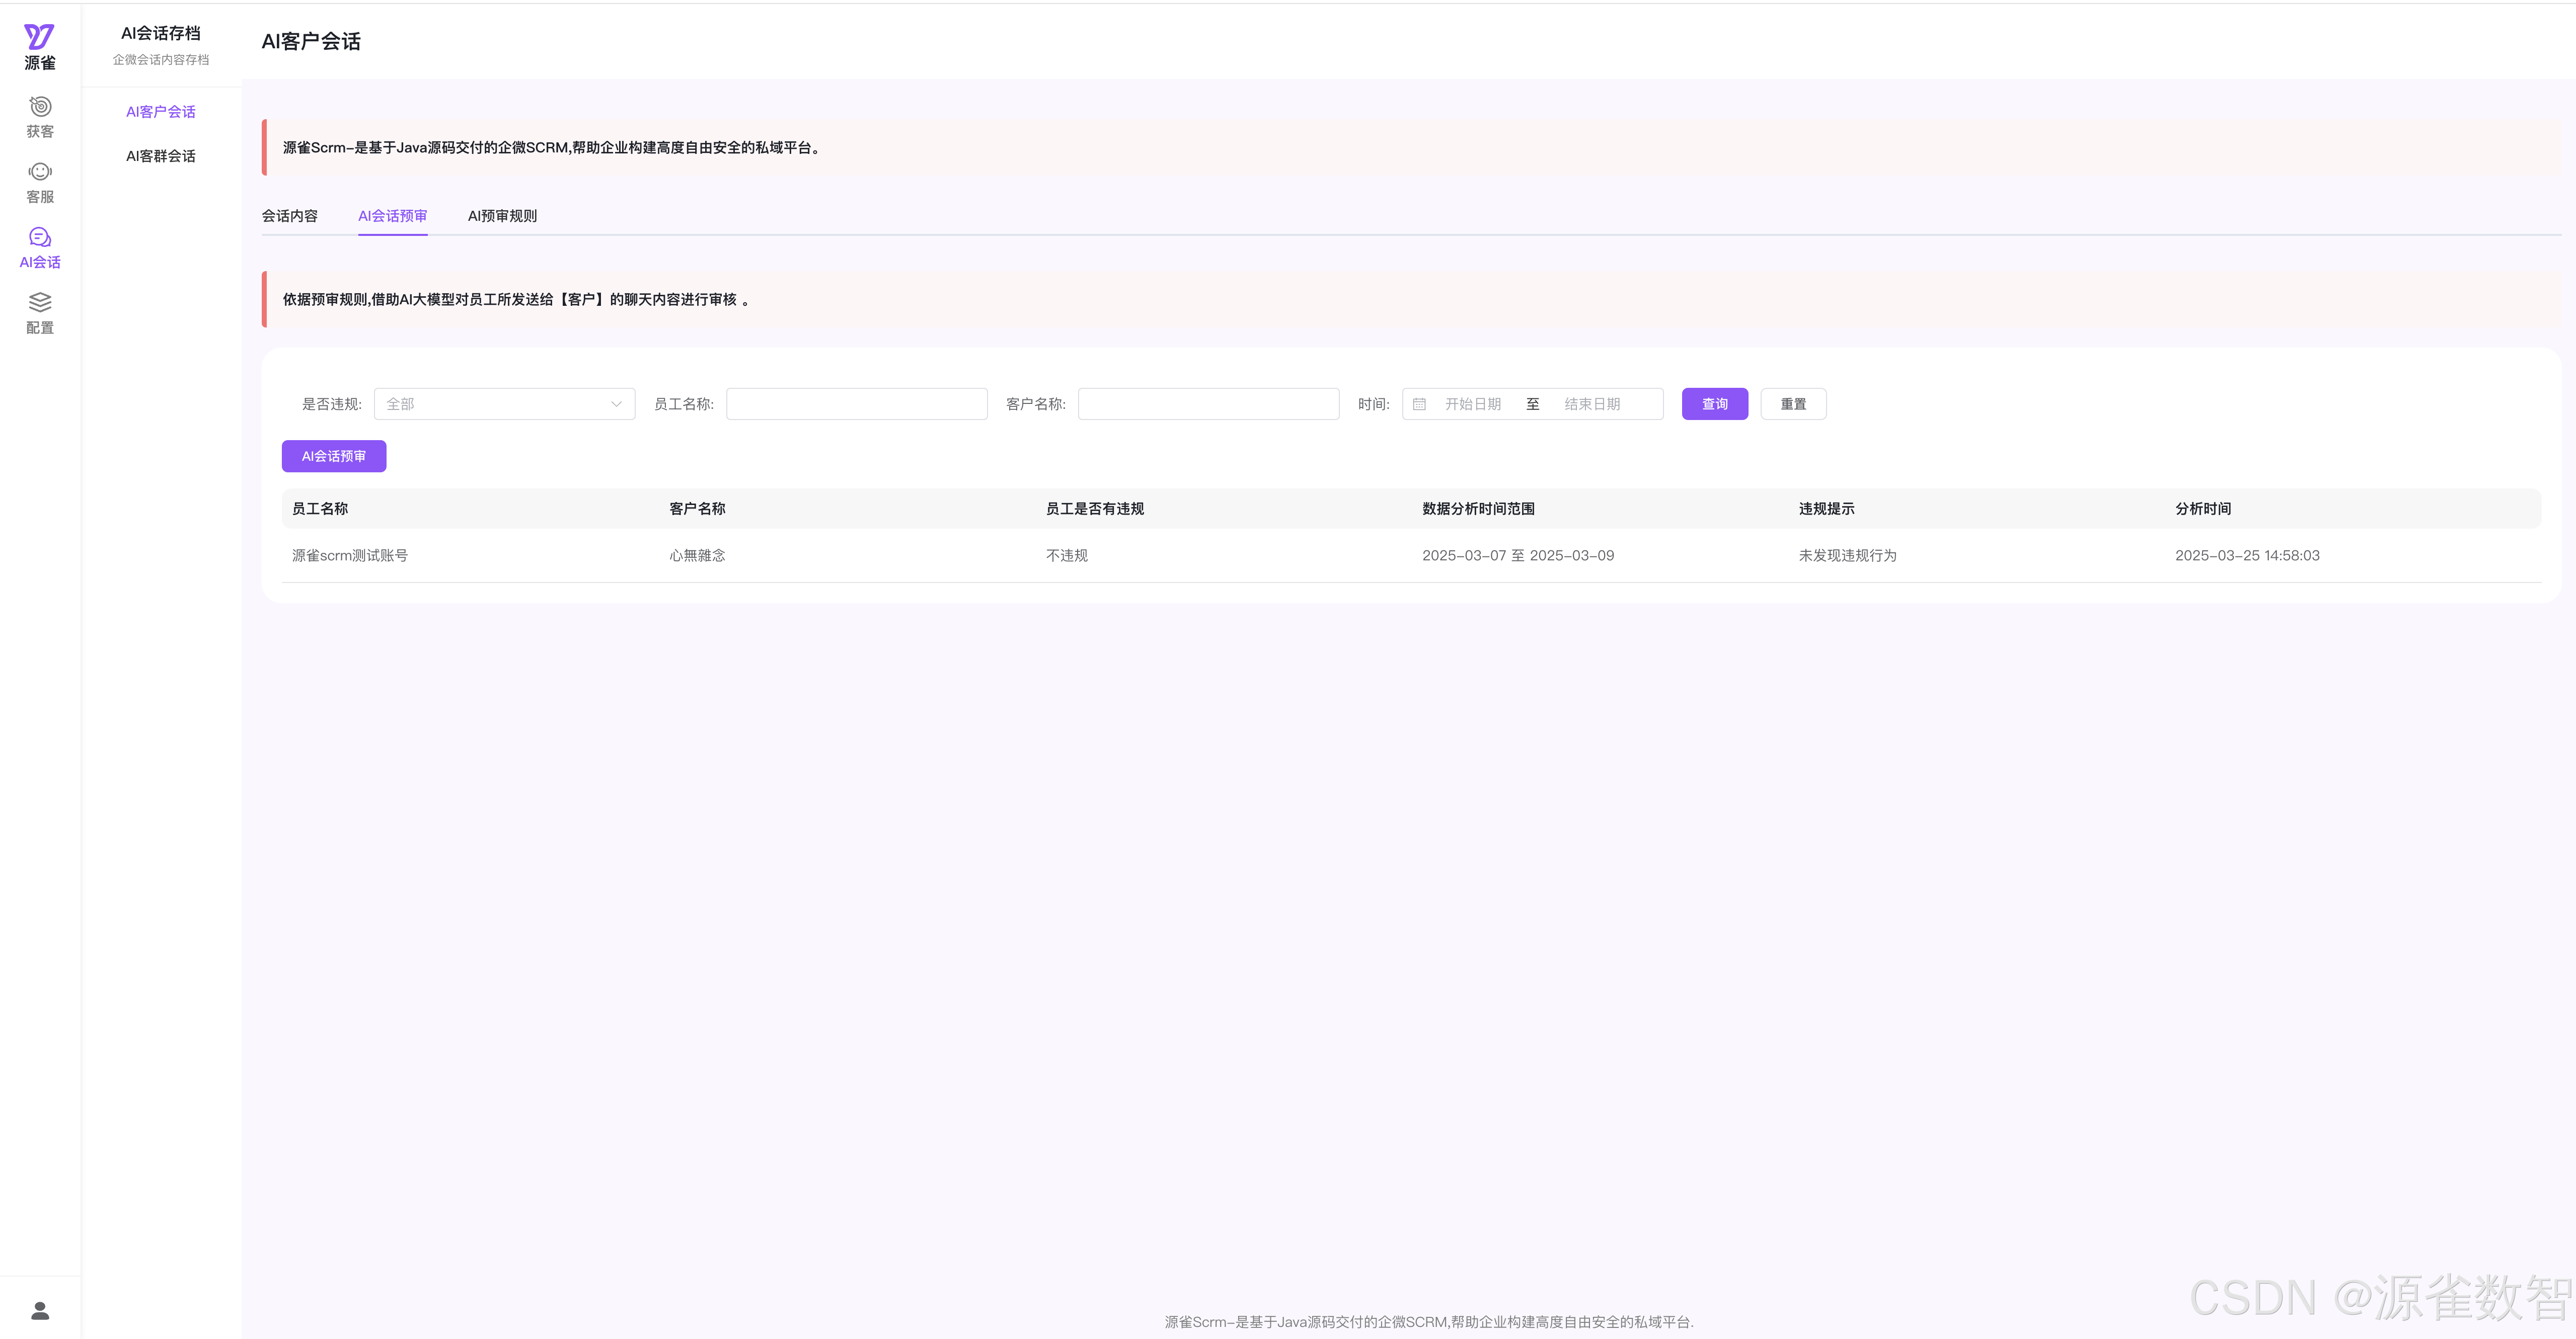Select the AI会话 sidebar icon
The image size is (2576, 1339).
[x=40, y=238]
